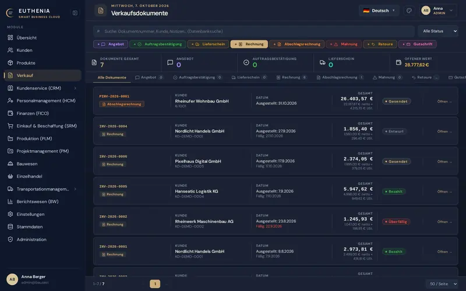466x291 pixels.
Task: Switch to the Auftragsbestätigung tab
Action: pyautogui.click(x=197, y=77)
